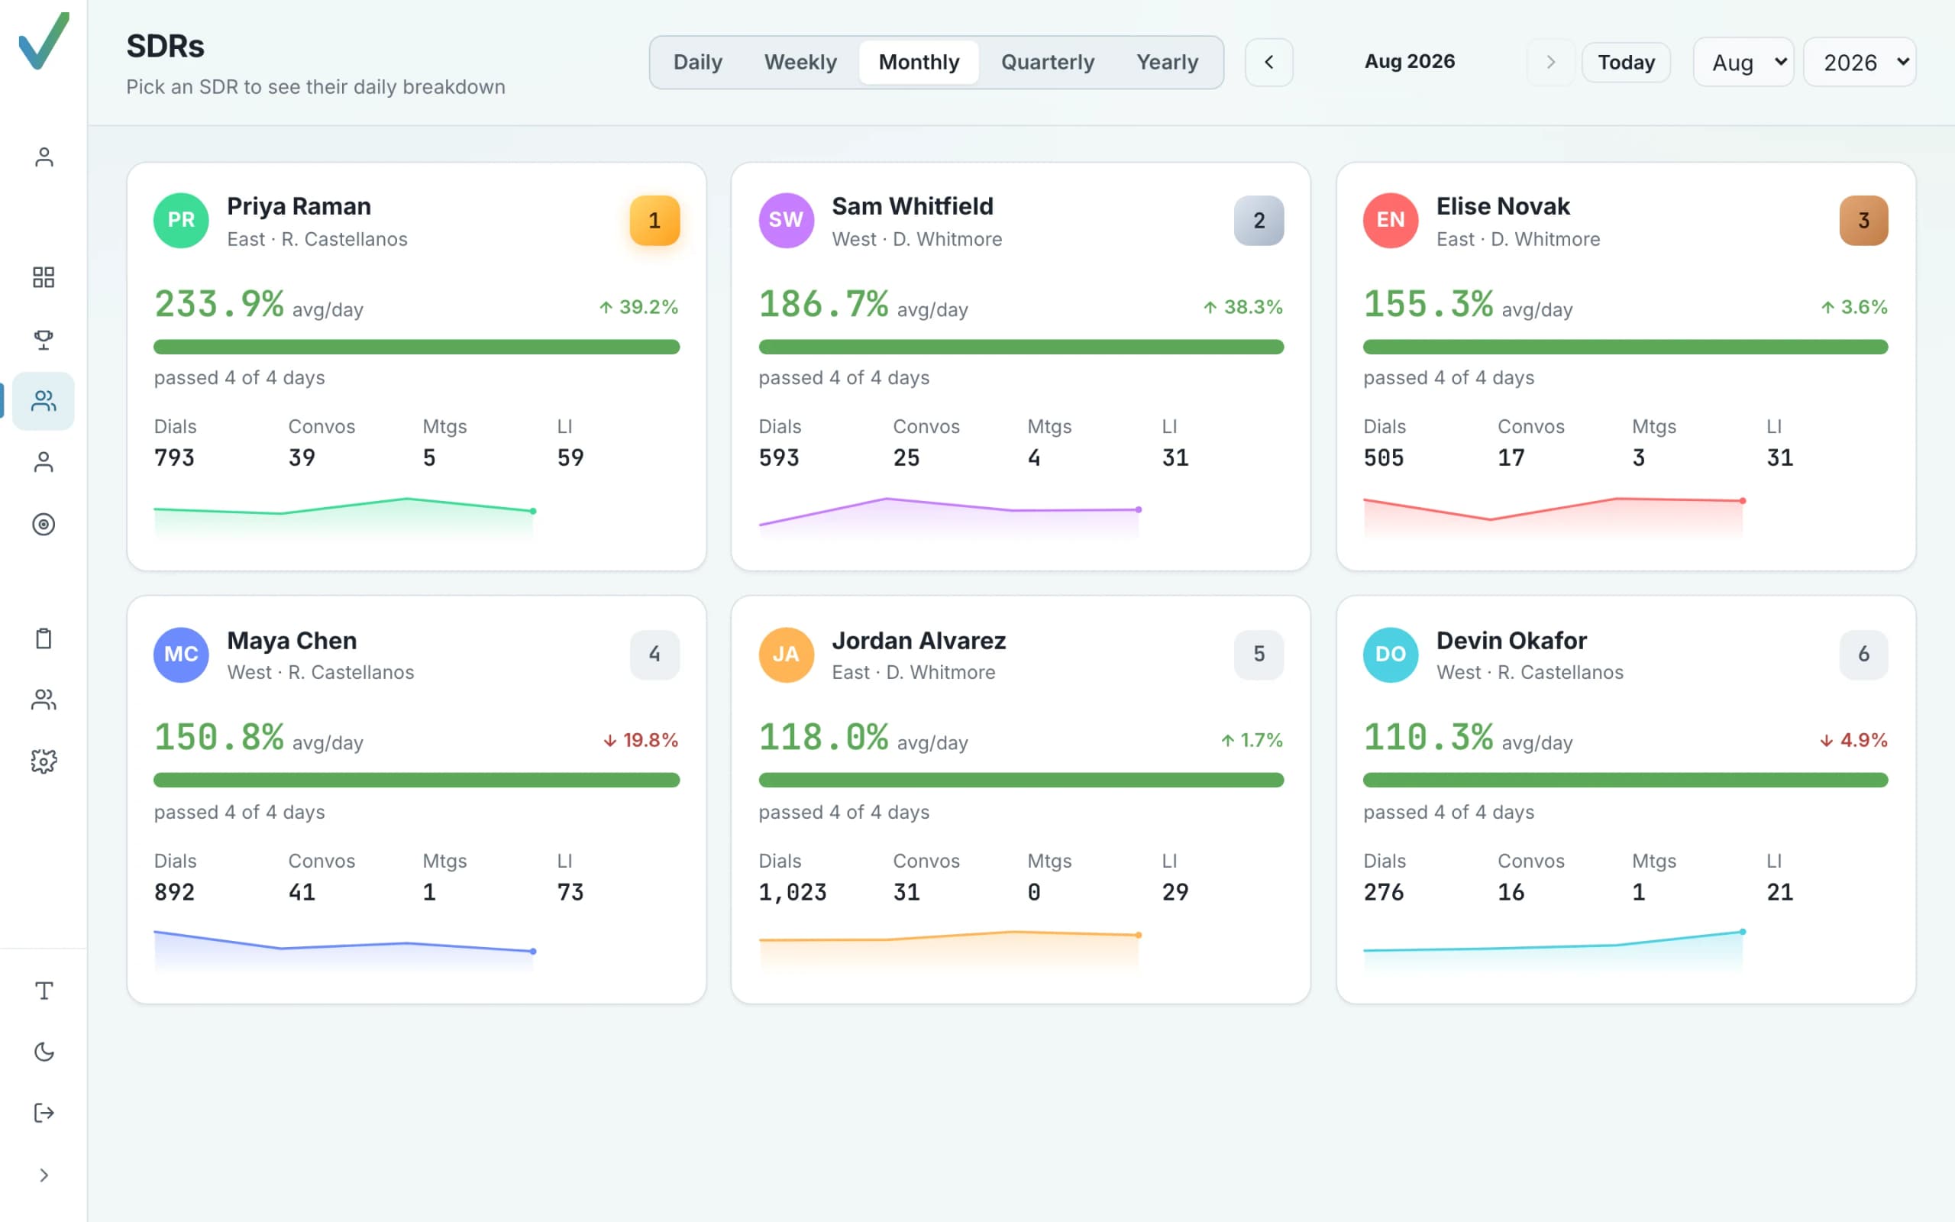Open the Aug month dropdown
The image size is (1955, 1222).
pyautogui.click(x=1743, y=62)
